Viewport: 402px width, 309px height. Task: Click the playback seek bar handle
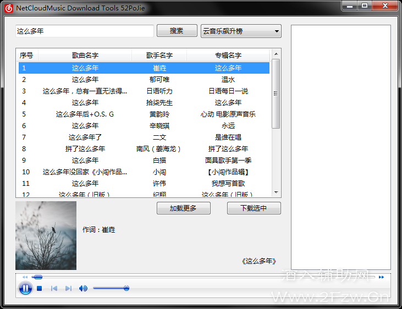(38, 277)
